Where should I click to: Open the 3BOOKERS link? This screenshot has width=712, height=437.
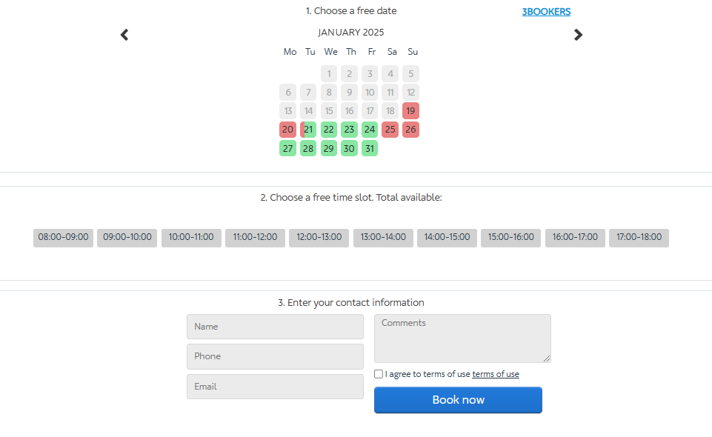click(x=546, y=12)
